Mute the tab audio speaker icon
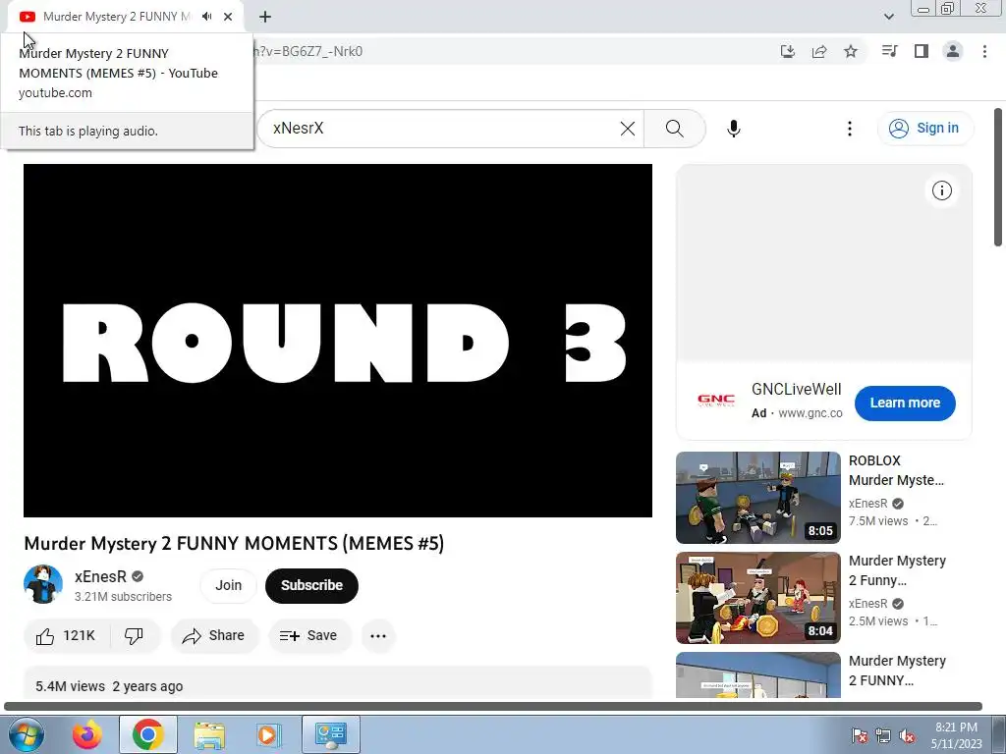 [206, 17]
